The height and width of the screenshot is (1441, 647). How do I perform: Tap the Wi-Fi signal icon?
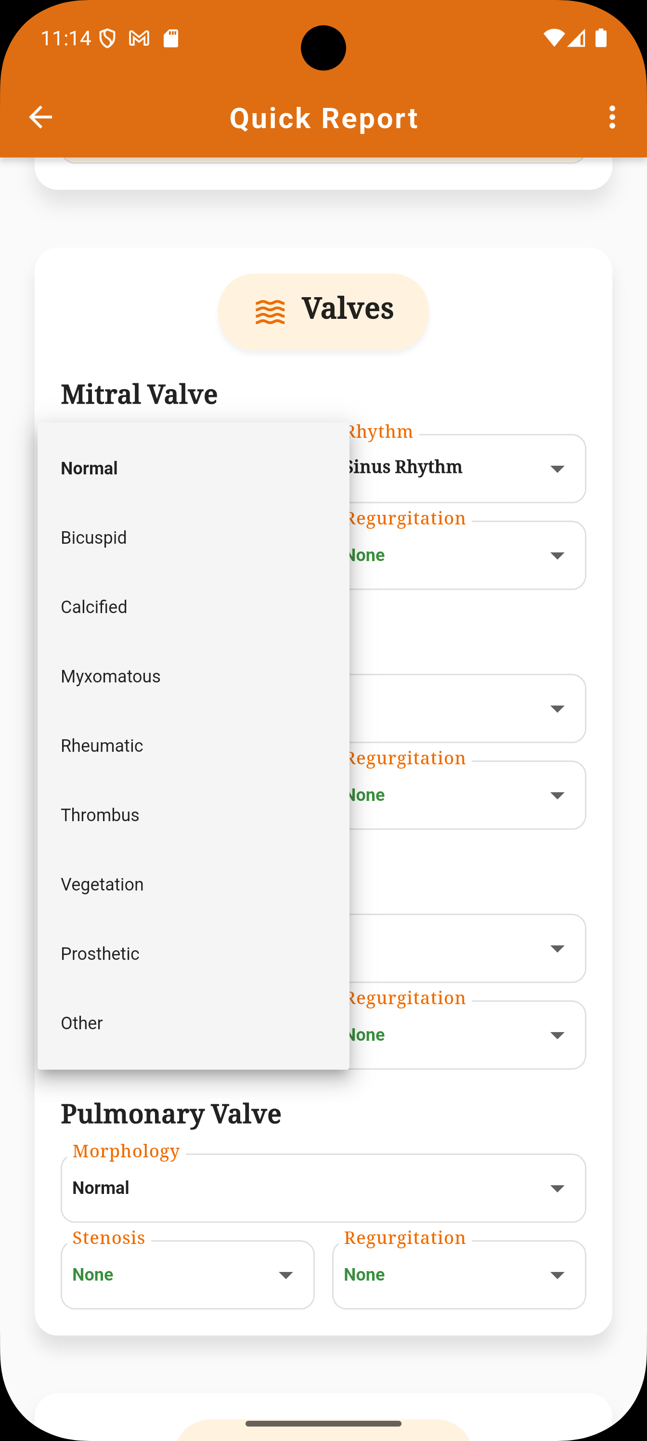click(x=554, y=38)
